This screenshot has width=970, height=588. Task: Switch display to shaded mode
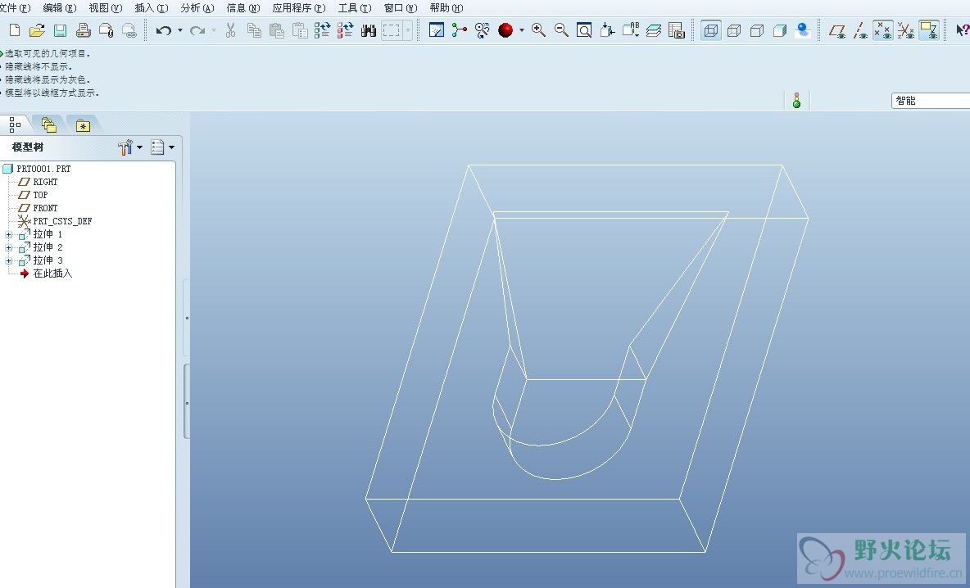pos(779,29)
